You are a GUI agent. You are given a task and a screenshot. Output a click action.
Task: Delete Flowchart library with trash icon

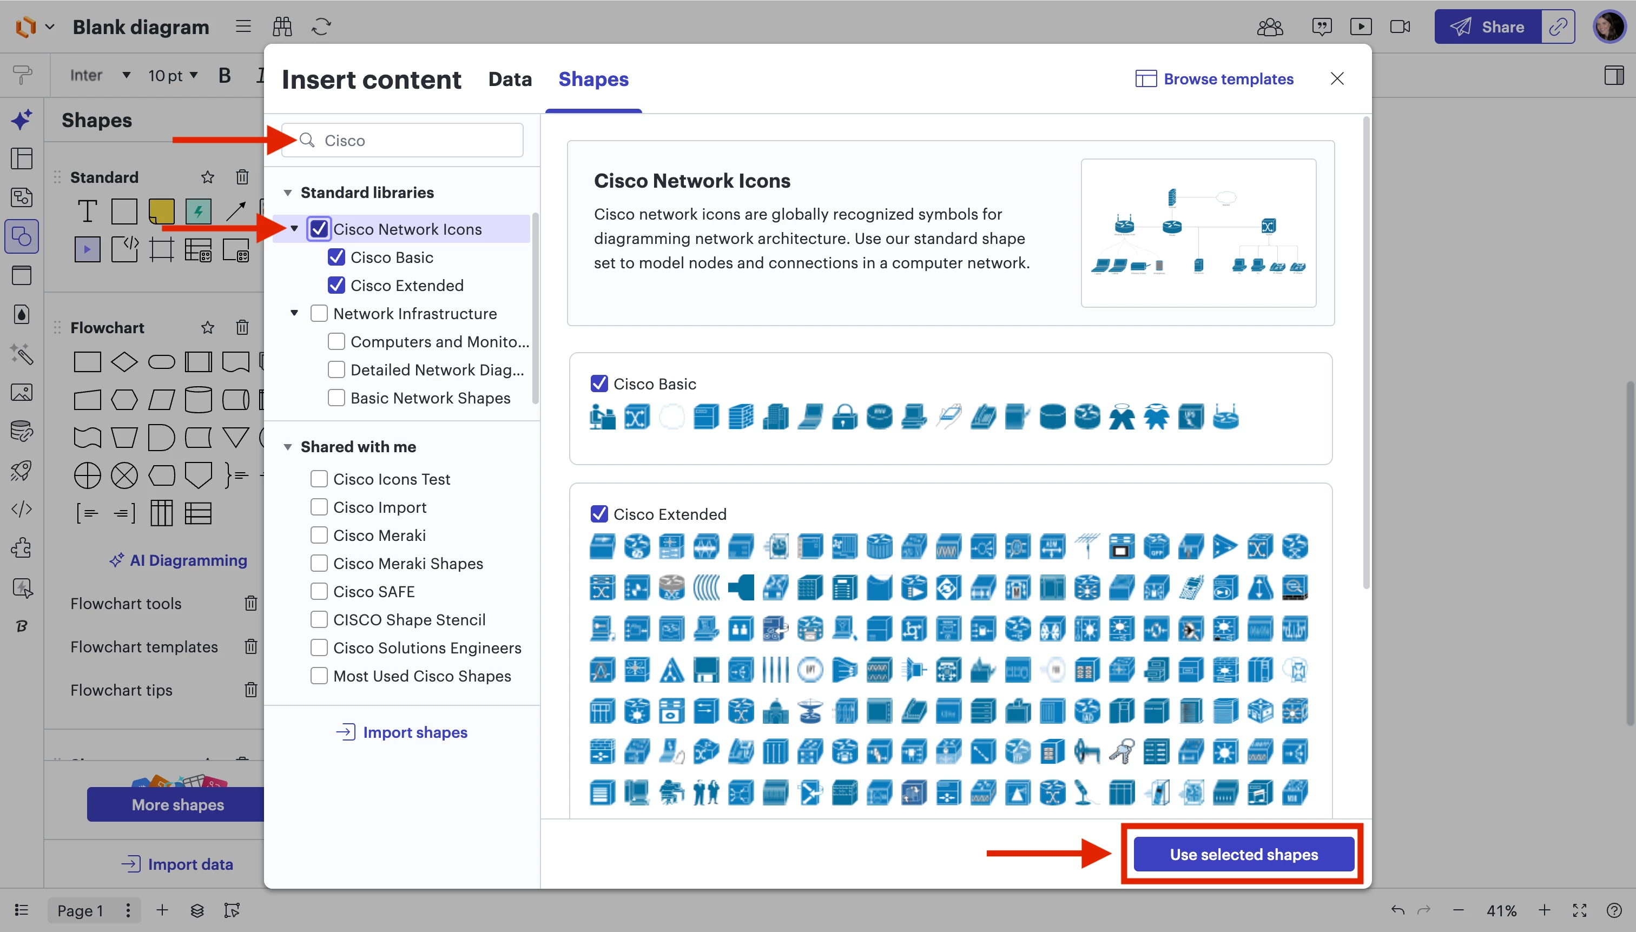[x=242, y=328]
